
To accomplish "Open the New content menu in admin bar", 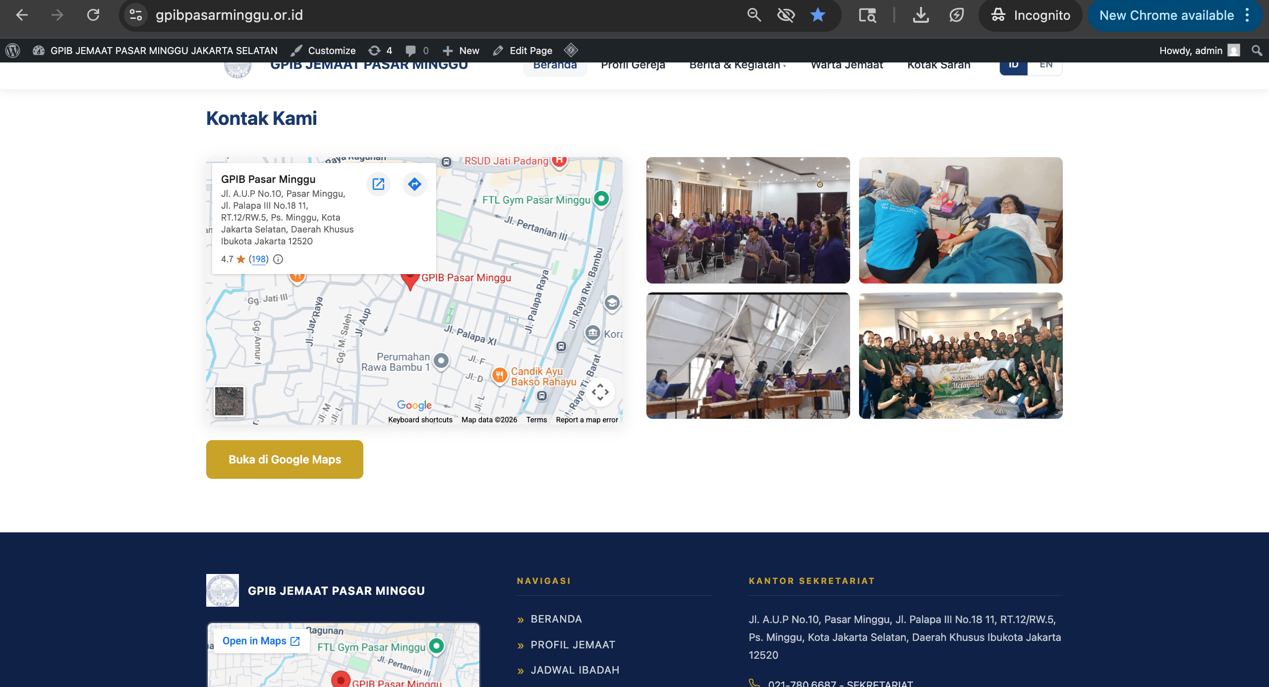I will point(461,51).
